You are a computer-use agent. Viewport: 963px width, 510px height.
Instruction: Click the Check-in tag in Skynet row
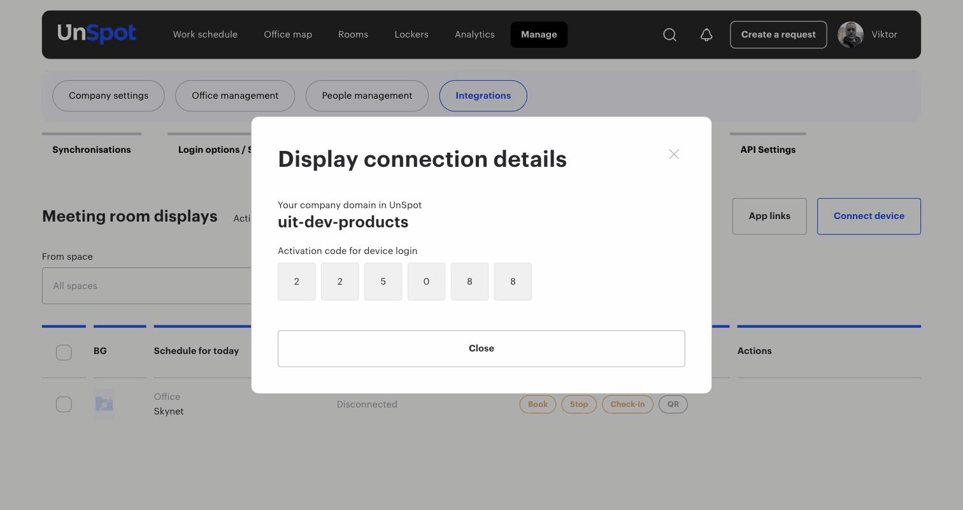coord(627,404)
